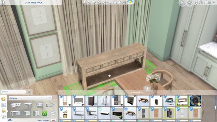This screenshot has width=217, height=122.
Task: Pick the dark tall cabinet second-row thumbnail
Action: [169, 113]
